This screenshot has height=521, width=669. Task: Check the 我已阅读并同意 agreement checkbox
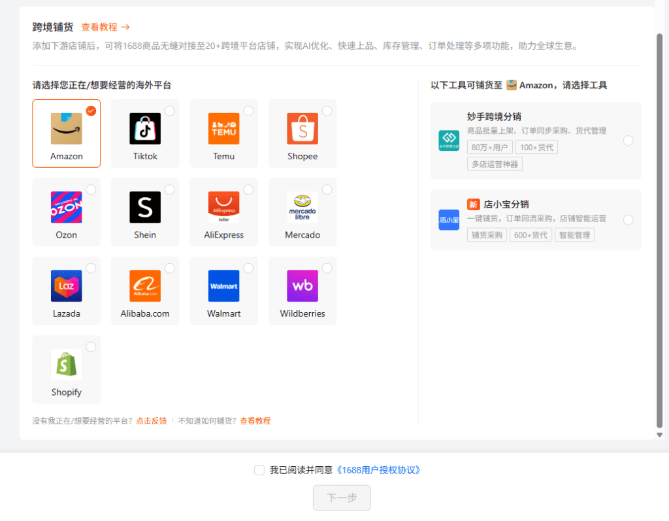tap(259, 470)
